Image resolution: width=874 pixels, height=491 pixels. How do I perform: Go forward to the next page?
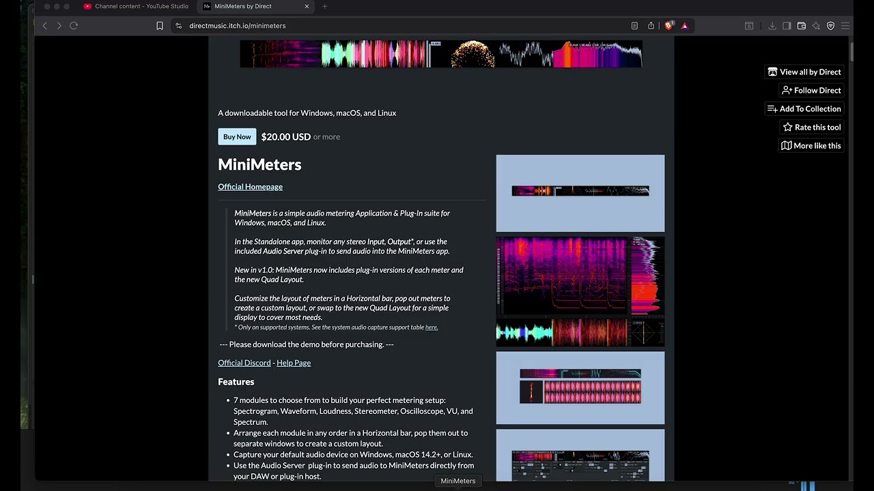pos(59,26)
